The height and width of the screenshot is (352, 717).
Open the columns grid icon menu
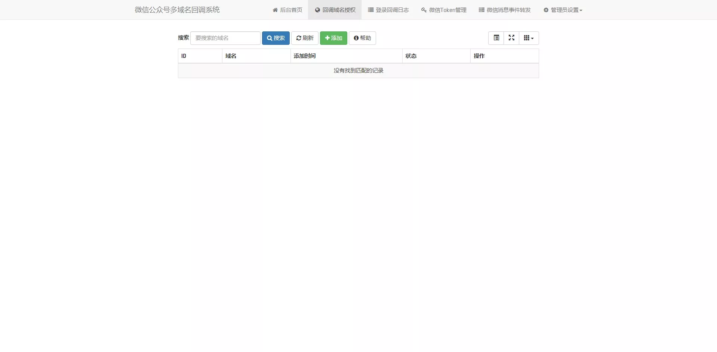pyautogui.click(x=527, y=38)
